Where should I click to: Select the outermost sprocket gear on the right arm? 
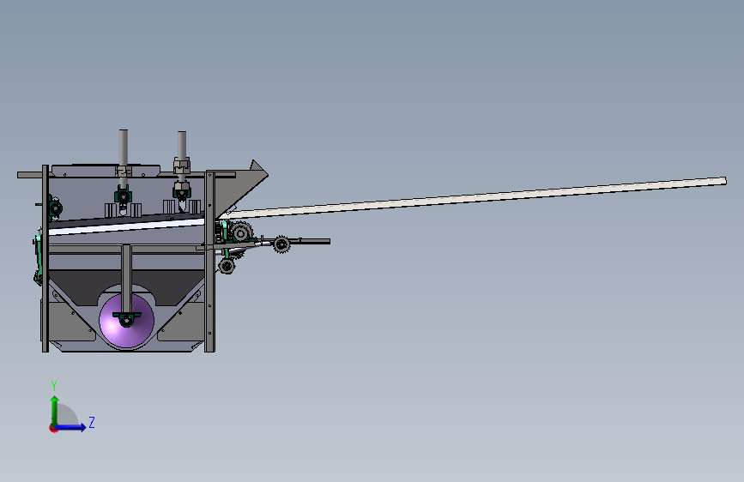pyautogui.click(x=281, y=244)
